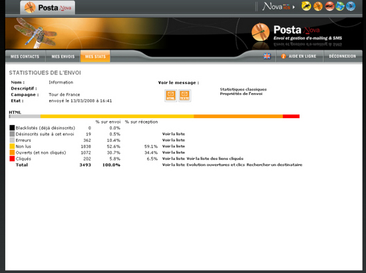Open the Mes Contacts tab

click(25, 56)
